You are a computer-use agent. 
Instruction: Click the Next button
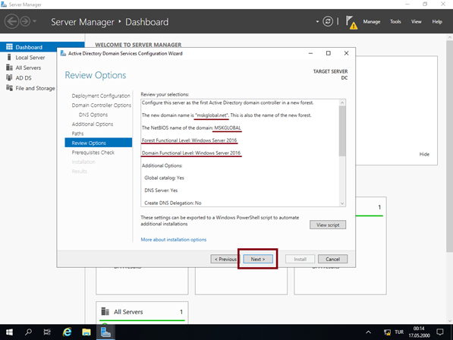click(x=258, y=259)
